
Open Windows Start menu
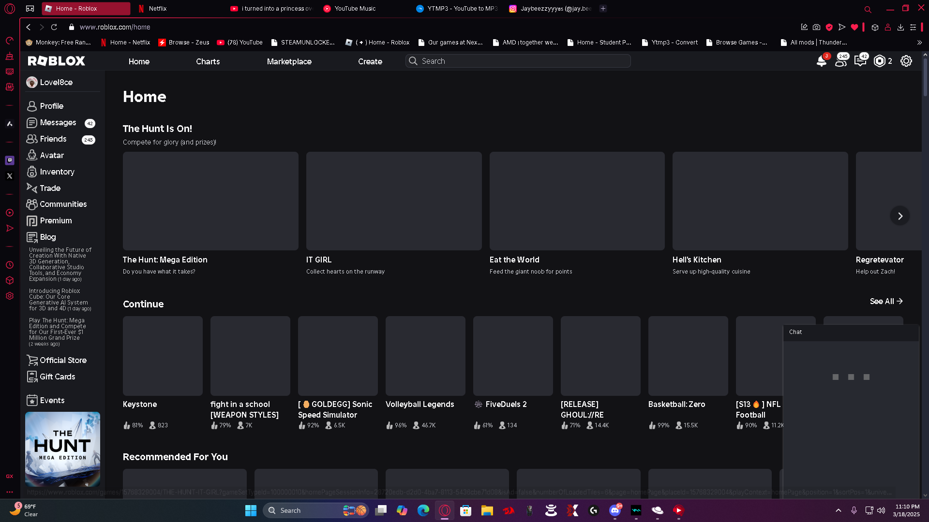point(251,510)
